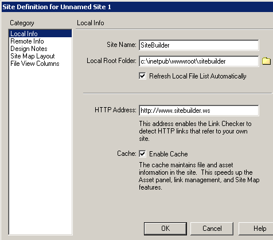
Task: Click empty area of Category list
Action: [x=40, y=149]
